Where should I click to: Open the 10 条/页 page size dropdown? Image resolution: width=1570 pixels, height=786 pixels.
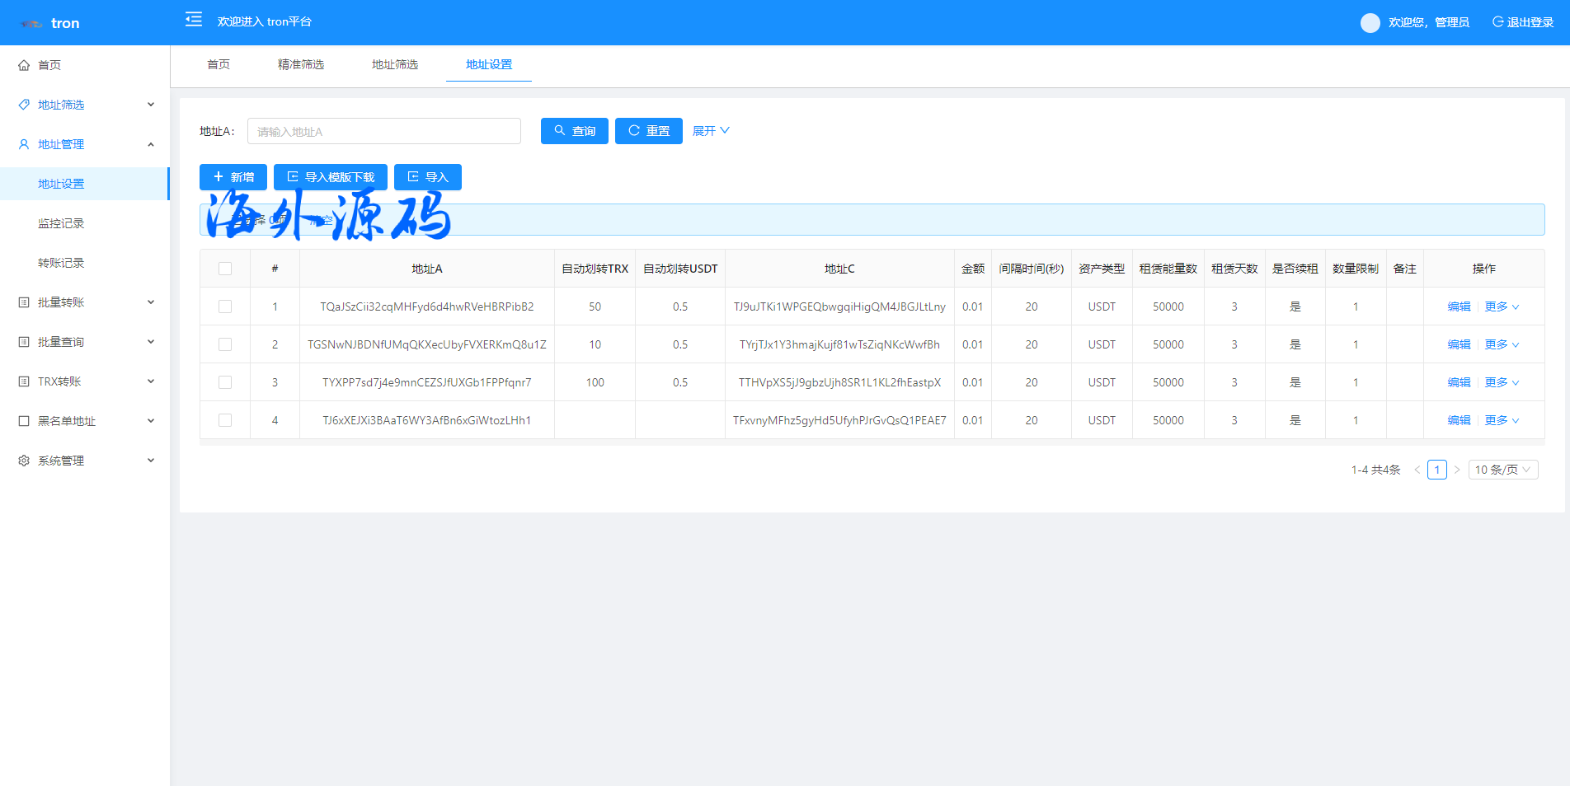tap(1502, 470)
